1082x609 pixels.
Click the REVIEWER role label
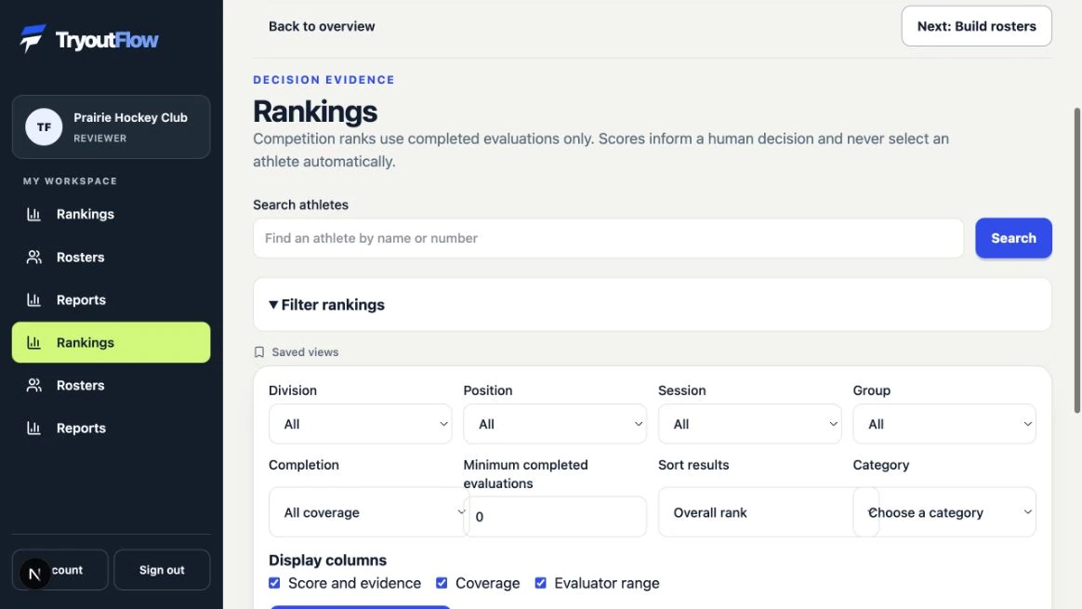(x=100, y=139)
